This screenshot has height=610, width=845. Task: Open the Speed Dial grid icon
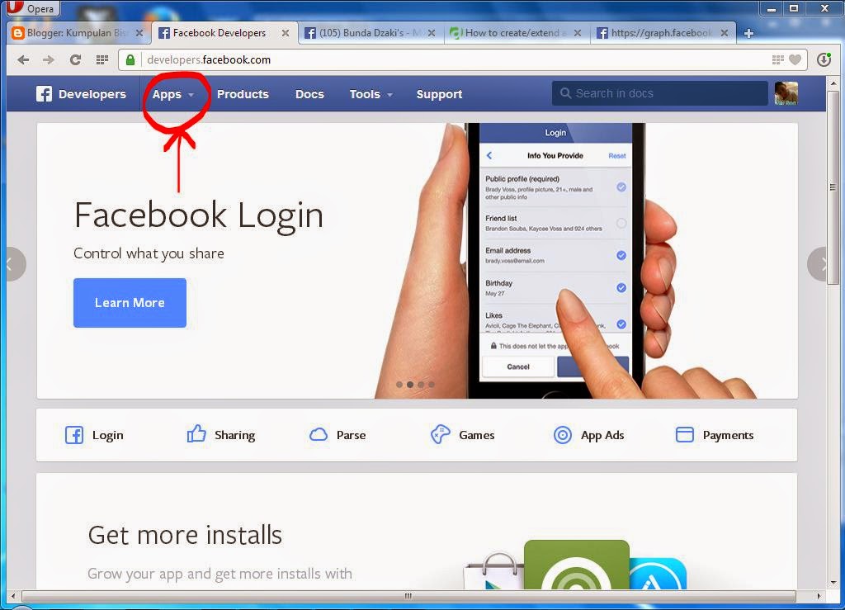coord(101,59)
